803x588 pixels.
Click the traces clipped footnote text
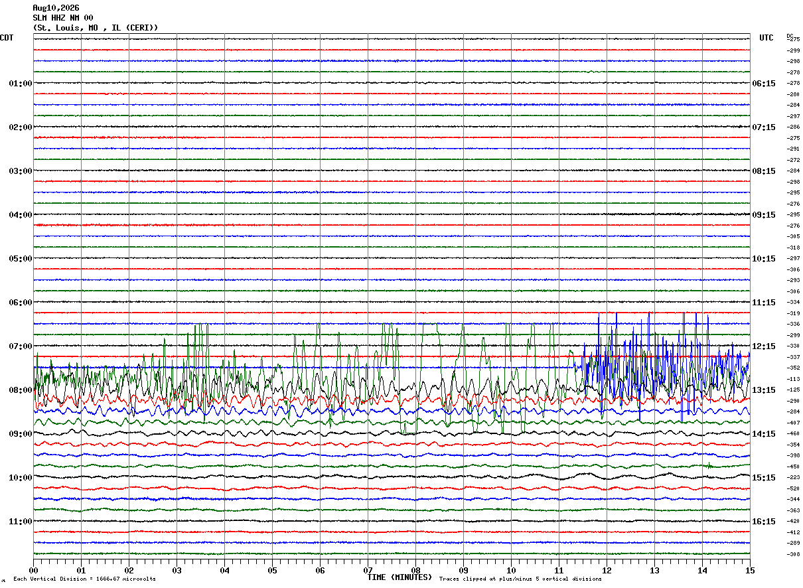tap(520, 579)
